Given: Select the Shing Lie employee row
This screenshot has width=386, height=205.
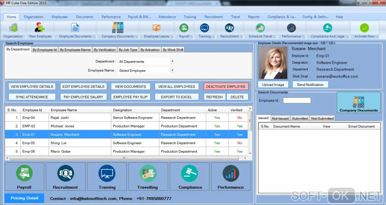Looking at the screenshot, I should [x=126, y=143].
